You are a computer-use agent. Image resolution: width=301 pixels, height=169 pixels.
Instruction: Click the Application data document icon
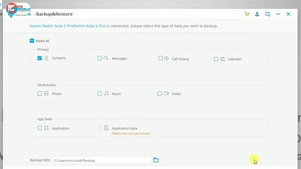(x=106, y=128)
